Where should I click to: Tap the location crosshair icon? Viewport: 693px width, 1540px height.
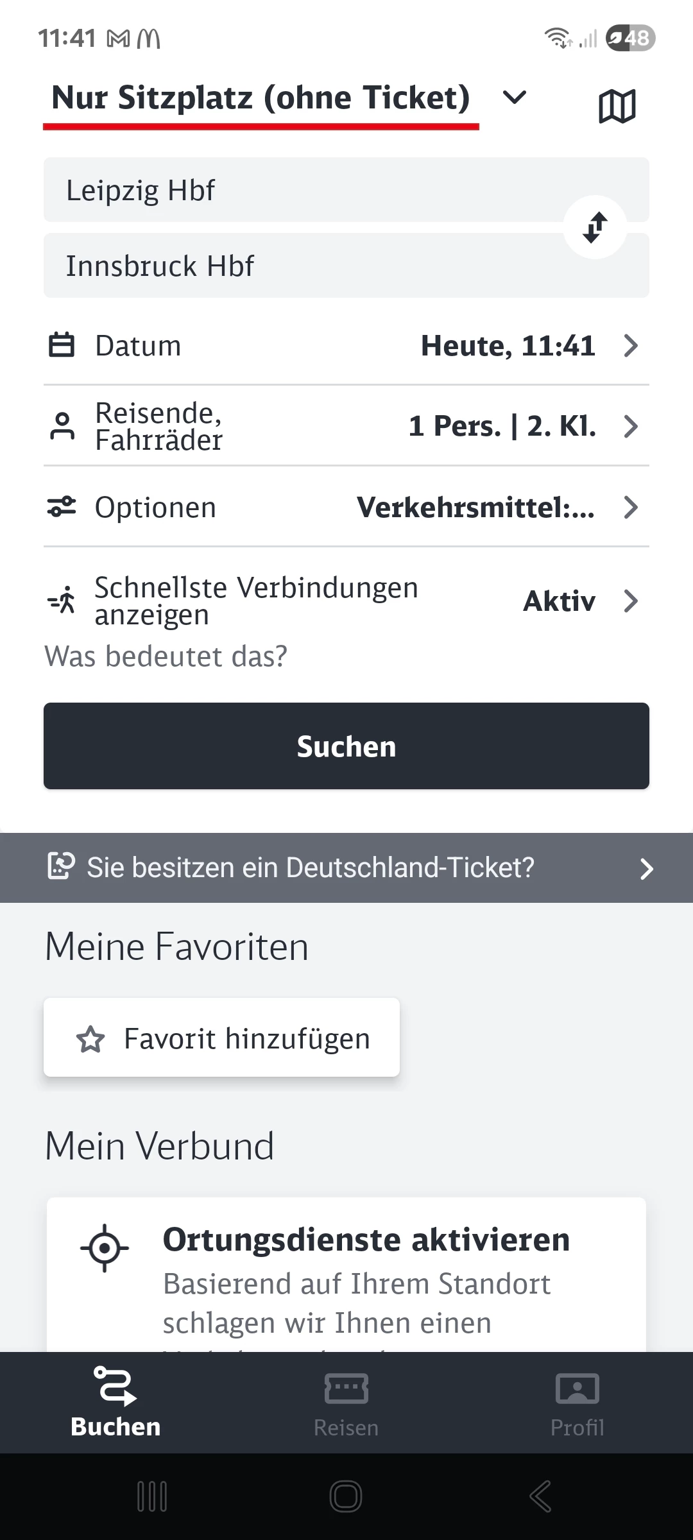[x=105, y=1247]
